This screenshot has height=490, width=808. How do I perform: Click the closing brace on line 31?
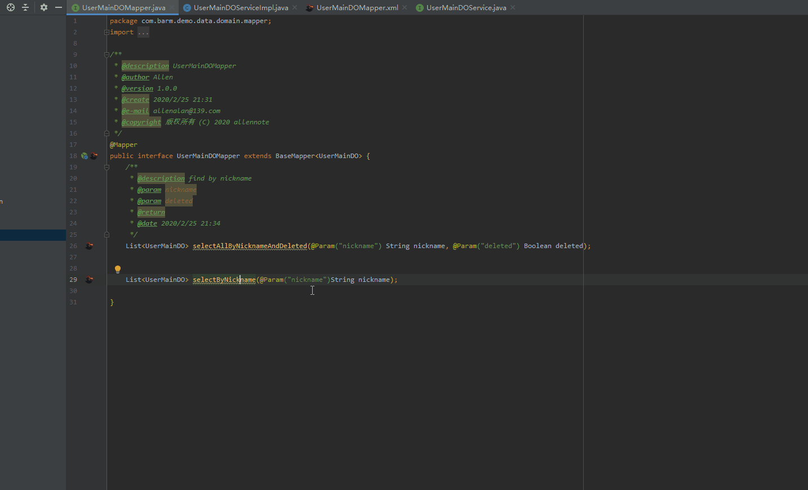(x=112, y=302)
